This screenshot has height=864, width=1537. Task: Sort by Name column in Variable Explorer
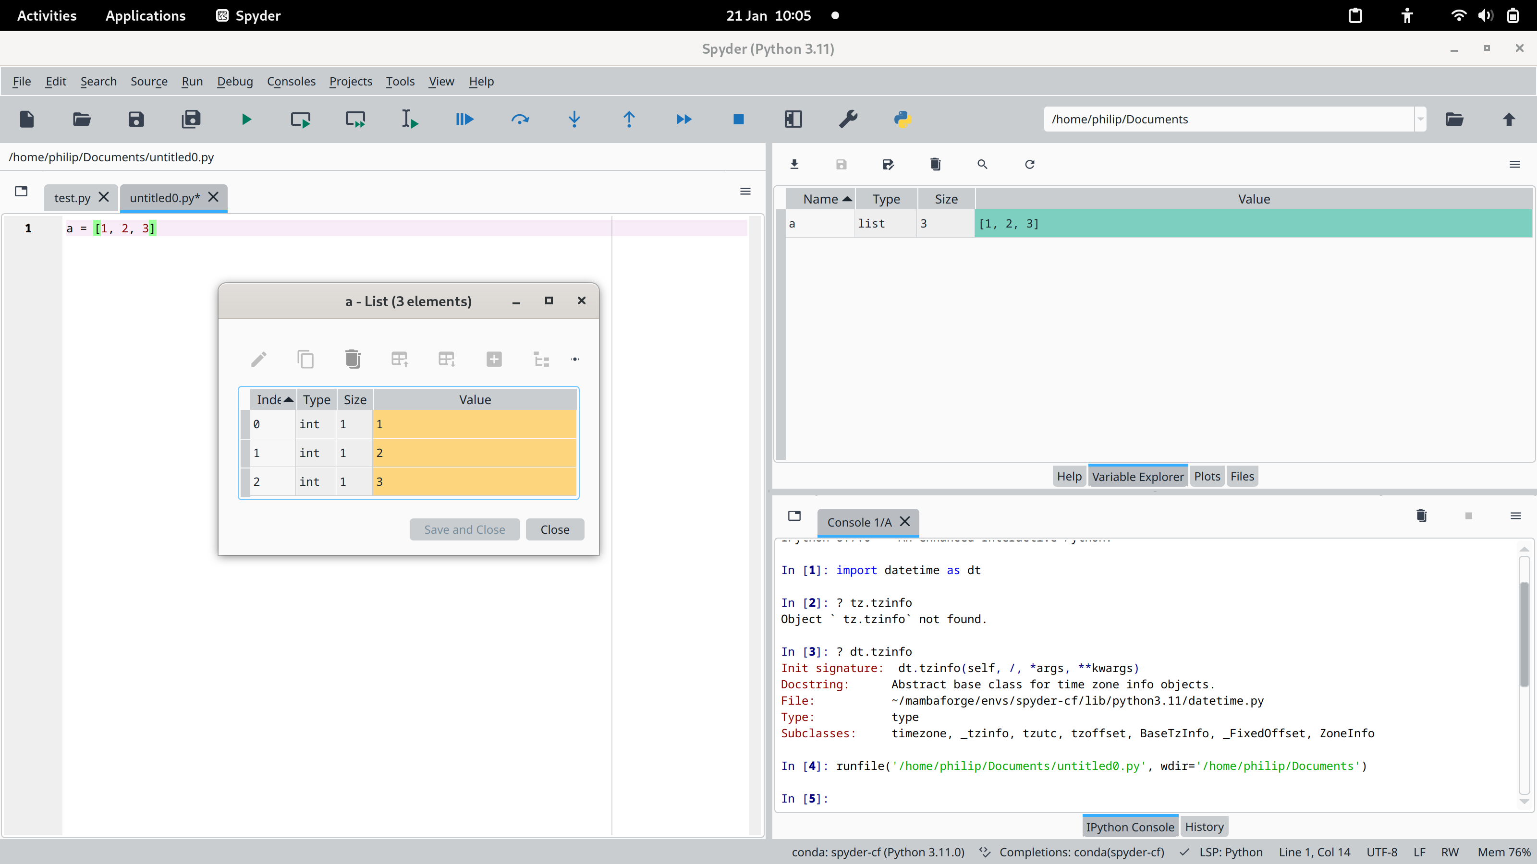click(820, 199)
